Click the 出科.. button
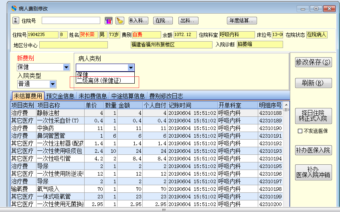 (x=188, y=20)
